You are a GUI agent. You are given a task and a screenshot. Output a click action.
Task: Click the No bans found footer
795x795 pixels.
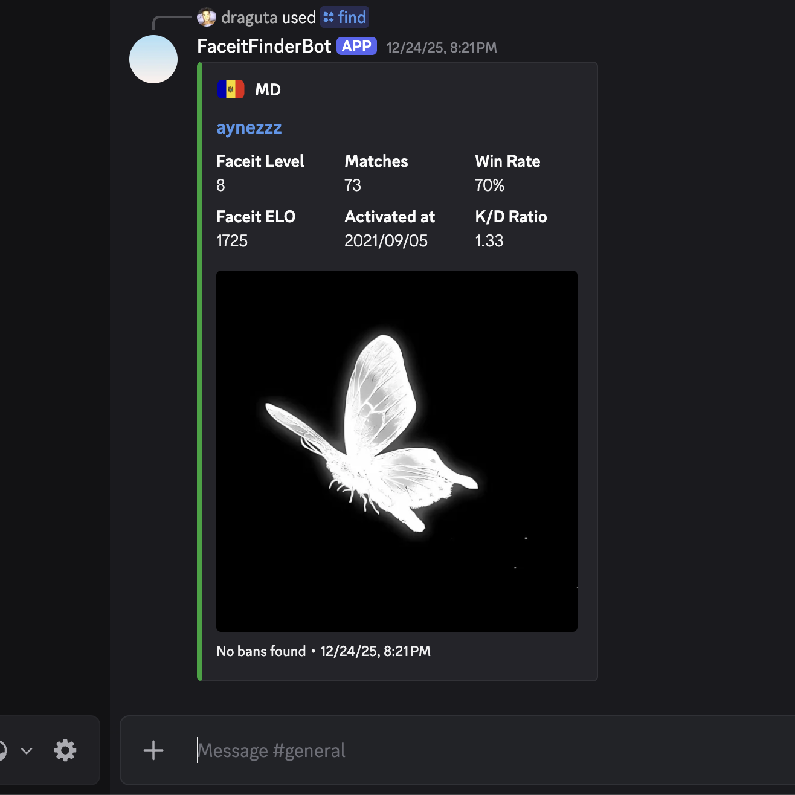(261, 651)
